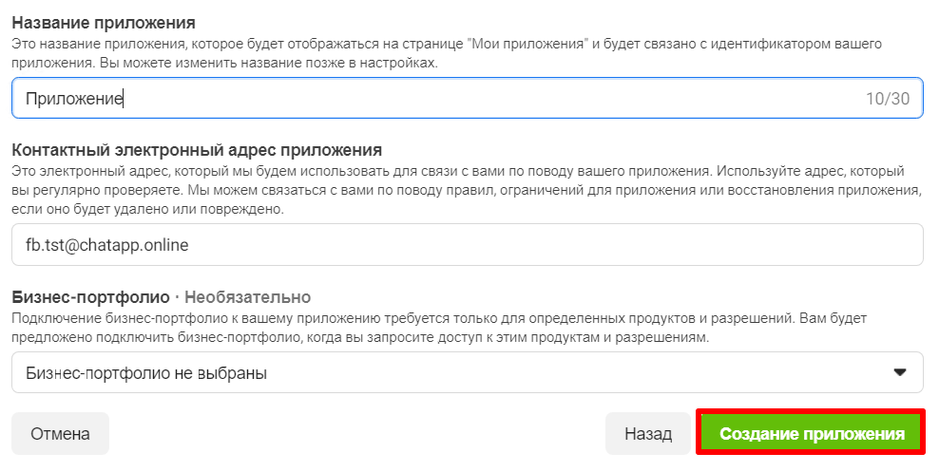
Task: Place cursor on the word 'Приложение'
Action: [74, 98]
